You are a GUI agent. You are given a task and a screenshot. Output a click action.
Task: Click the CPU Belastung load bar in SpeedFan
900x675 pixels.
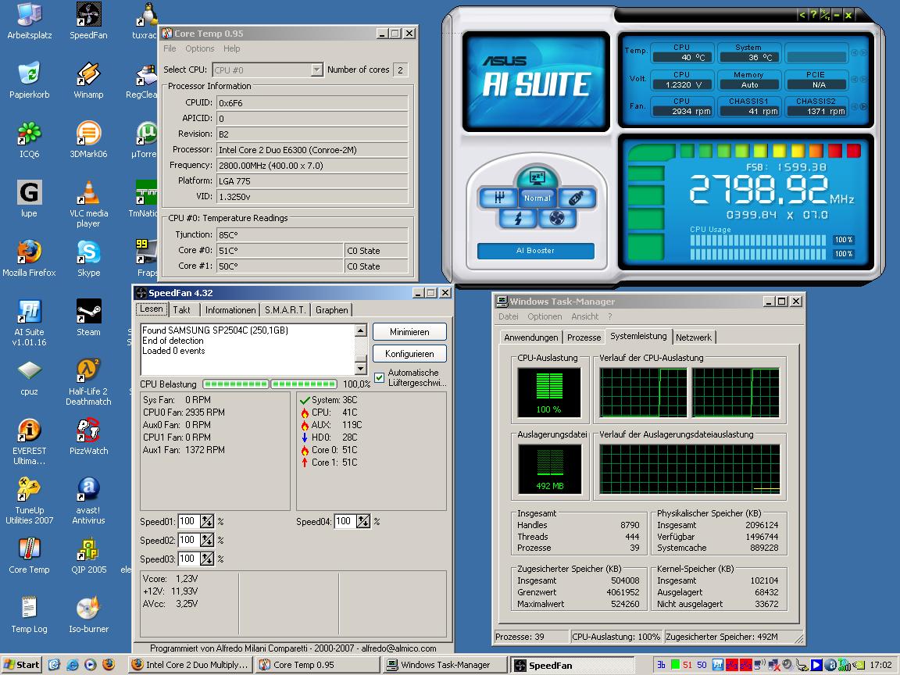(x=270, y=384)
